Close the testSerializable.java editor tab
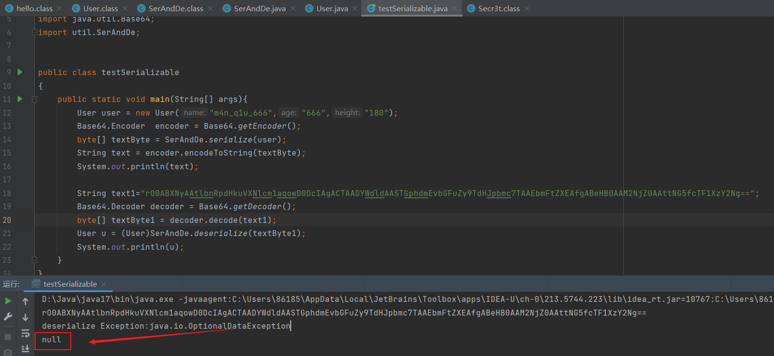The image size is (774, 356). coord(455,8)
